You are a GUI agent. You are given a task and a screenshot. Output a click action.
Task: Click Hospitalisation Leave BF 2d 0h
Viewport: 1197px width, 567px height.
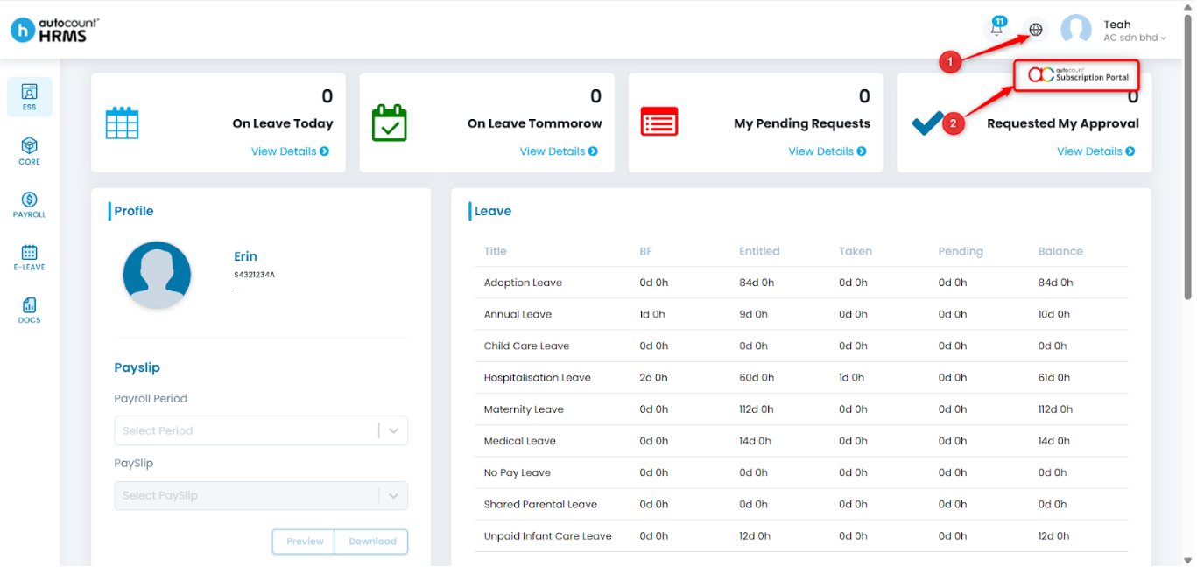(x=653, y=378)
